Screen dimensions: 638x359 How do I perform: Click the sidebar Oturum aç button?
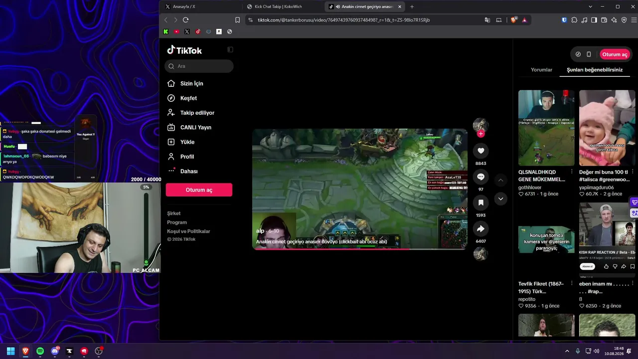coord(199,190)
